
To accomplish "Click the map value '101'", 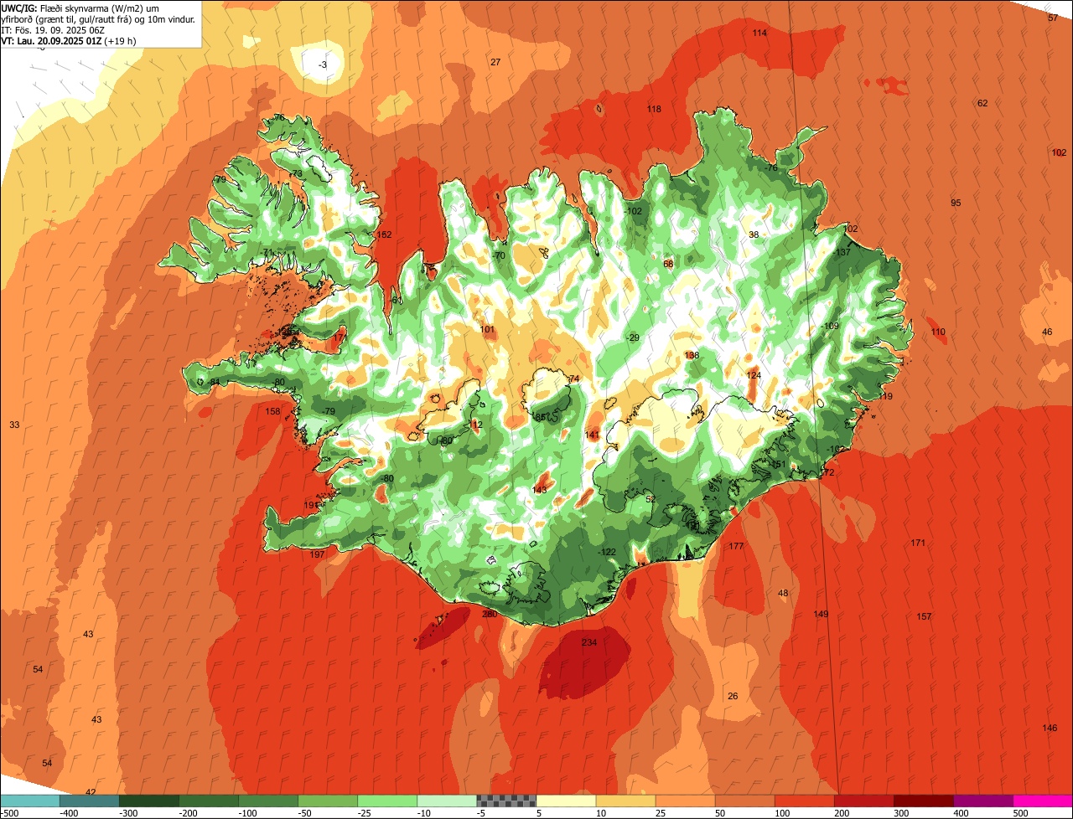I will [x=488, y=329].
